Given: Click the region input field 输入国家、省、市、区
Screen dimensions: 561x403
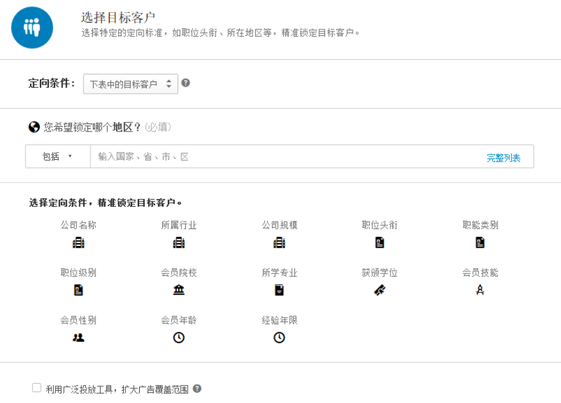Looking at the screenshot, I should 282,157.
